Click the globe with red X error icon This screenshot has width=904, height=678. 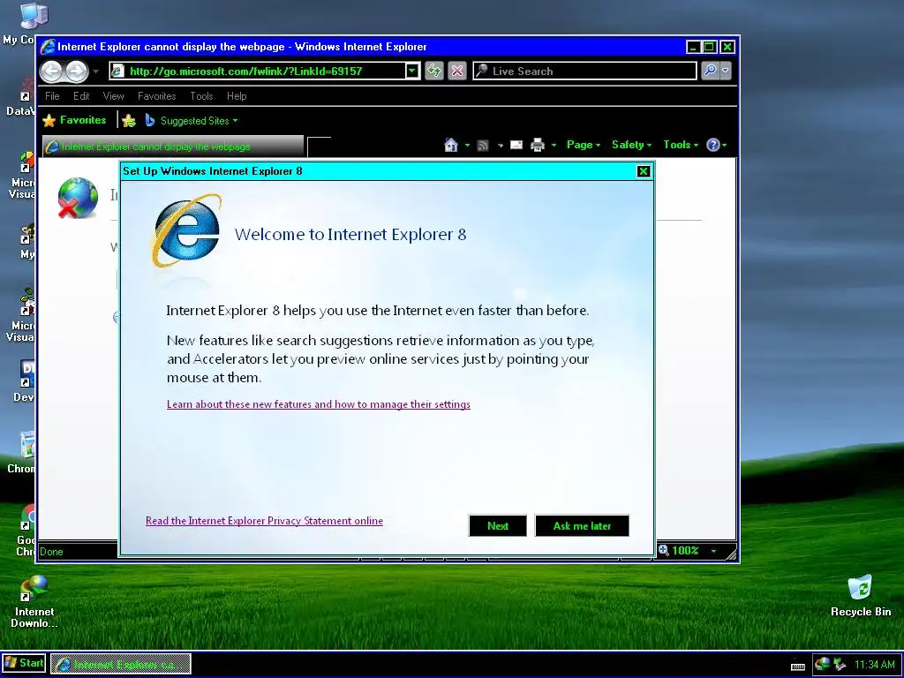point(78,198)
